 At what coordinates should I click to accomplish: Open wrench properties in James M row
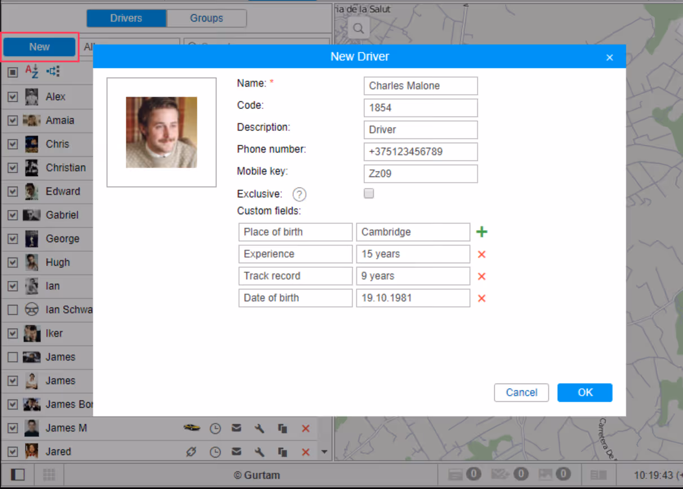click(259, 429)
